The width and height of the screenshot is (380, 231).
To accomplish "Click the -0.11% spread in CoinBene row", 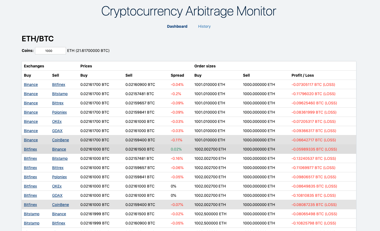I will [176, 140].
